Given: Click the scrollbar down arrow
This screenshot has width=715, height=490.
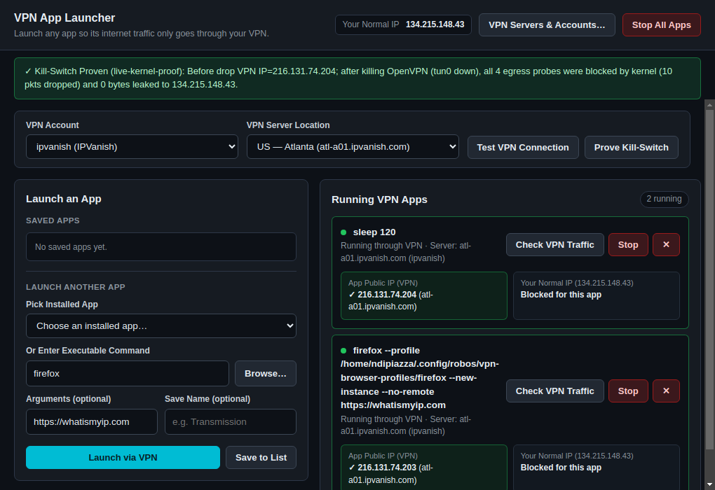Looking at the screenshot, I should point(709,484).
